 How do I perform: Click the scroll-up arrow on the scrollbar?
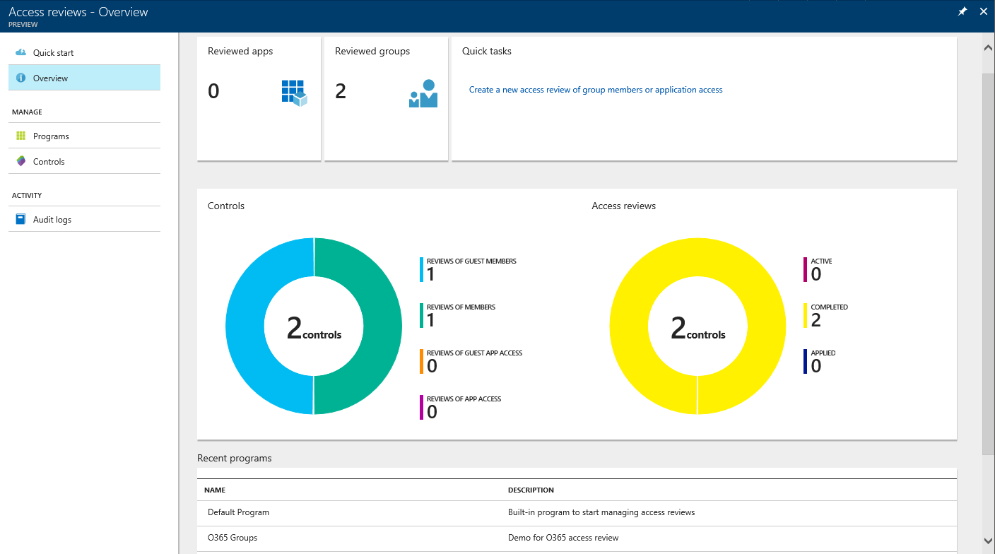[987, 47]
